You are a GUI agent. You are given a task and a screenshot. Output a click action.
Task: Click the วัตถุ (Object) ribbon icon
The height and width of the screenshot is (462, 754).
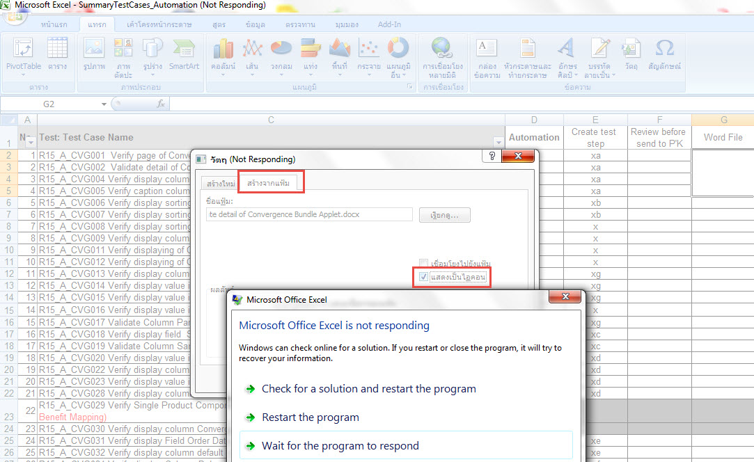click(x=631, y=49)
